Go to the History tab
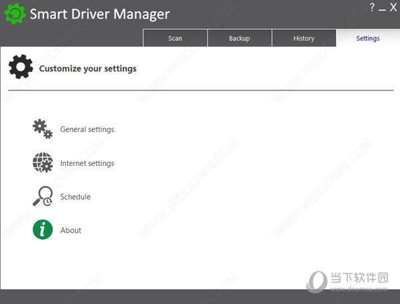 coord(304,38)
